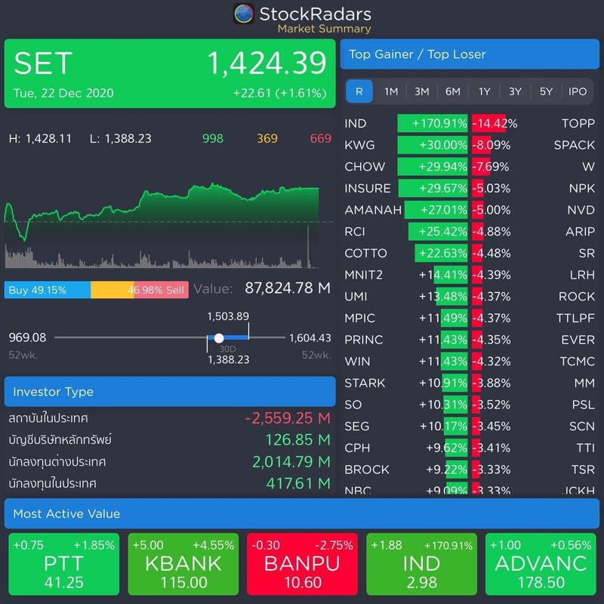Viewport: 604px width, 604px height.
Task: Open the 1Y performance view
Action: click(482, 91)
